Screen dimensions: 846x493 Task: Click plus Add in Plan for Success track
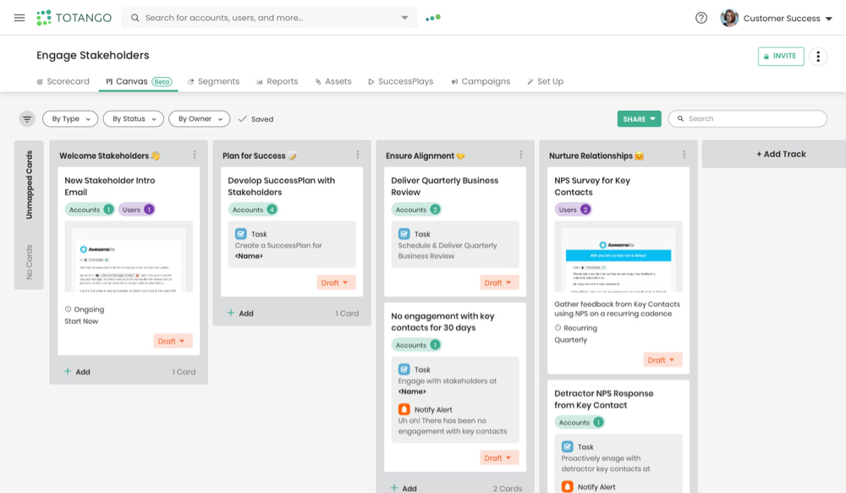[240, 313]
